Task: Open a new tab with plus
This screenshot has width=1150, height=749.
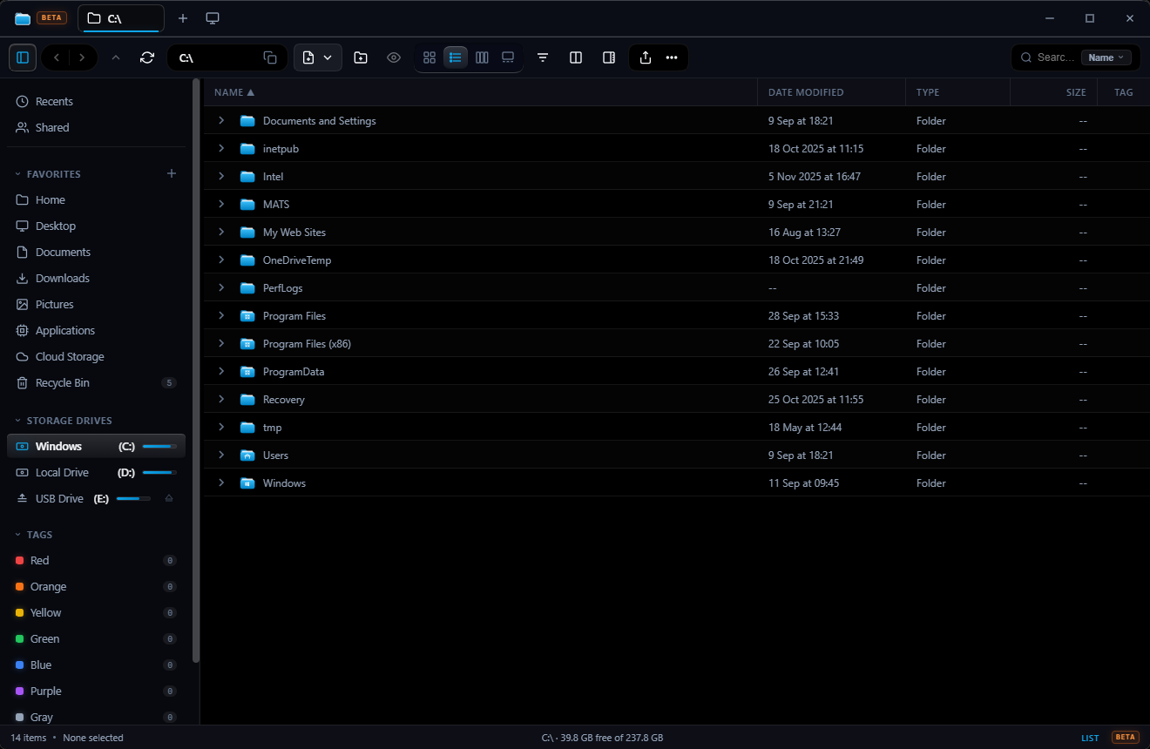Action: [x=183, y=18]
